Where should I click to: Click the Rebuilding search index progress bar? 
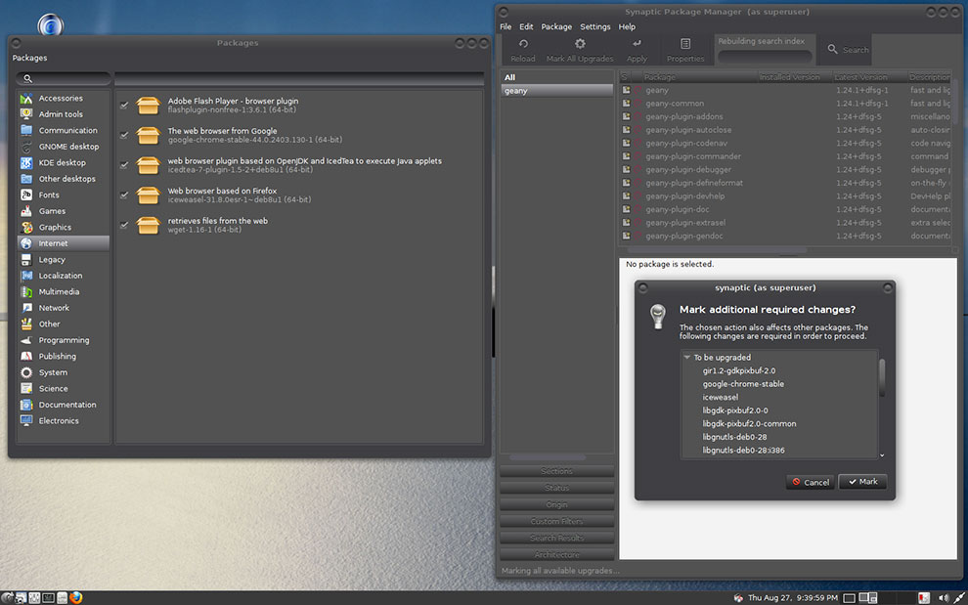click(x=765, y=56)
